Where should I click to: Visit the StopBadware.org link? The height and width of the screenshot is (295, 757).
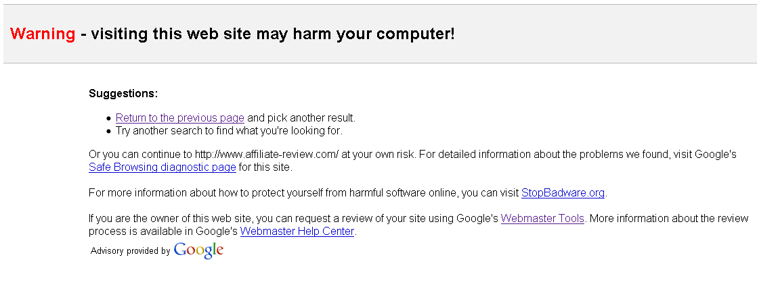(563, 193)
